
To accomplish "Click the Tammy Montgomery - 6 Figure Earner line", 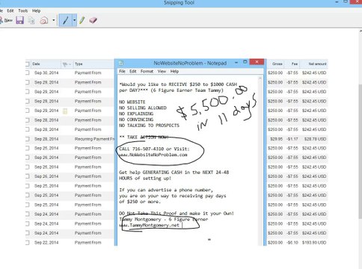I will coord(163,220).
